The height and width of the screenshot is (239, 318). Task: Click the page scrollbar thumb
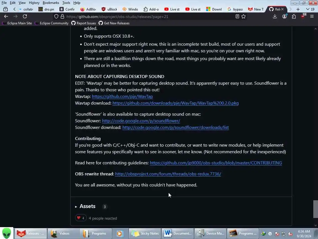(315, 209)
